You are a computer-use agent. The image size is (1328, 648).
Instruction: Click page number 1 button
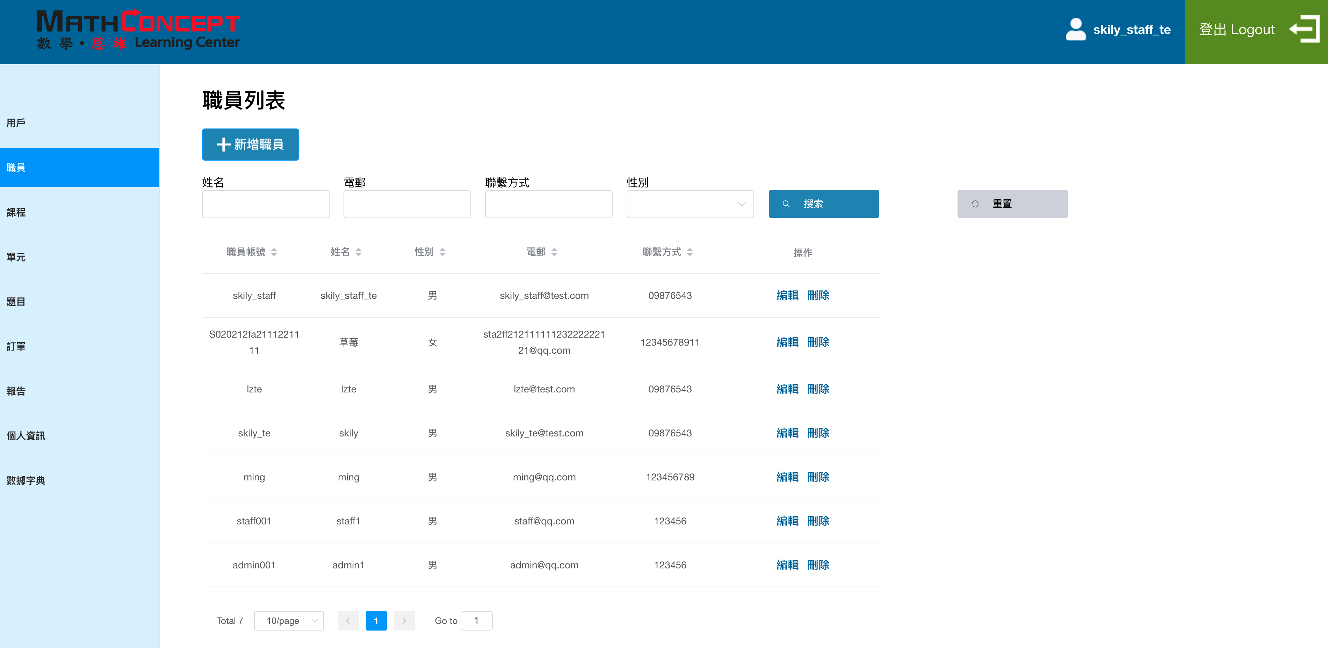click(x=376, y=621)
